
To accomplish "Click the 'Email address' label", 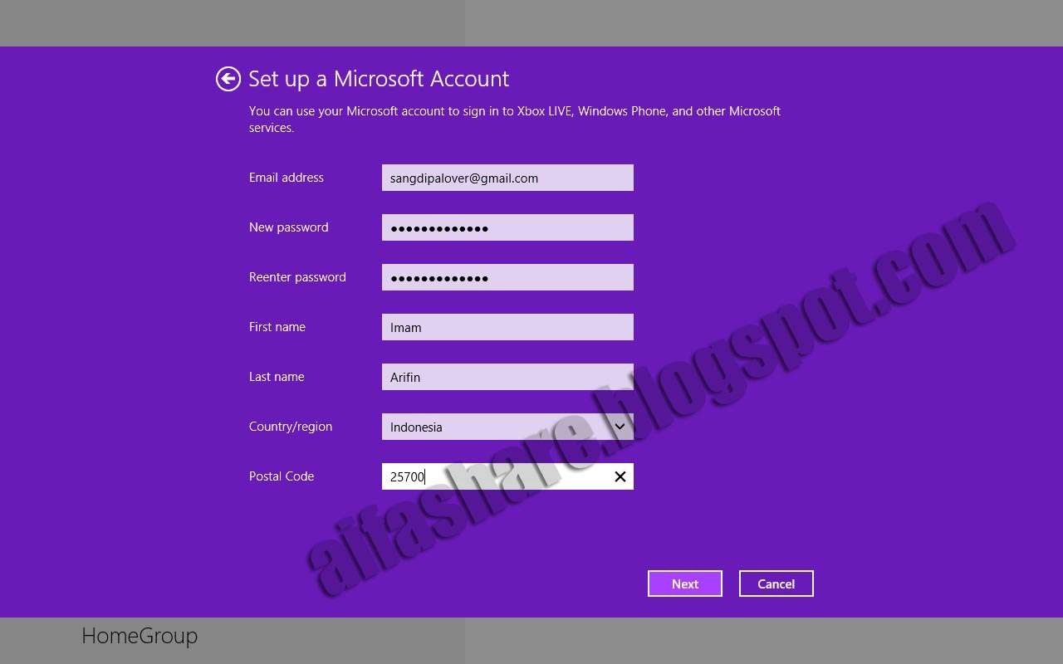I will [x=287, y=178].
